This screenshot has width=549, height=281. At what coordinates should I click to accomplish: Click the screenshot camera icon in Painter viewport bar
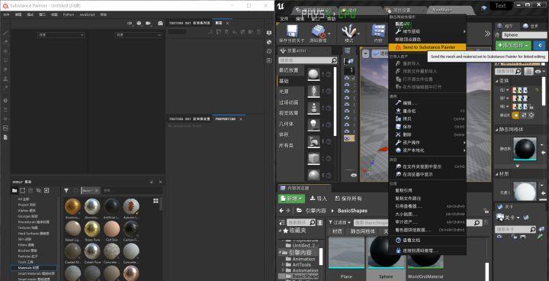(160, 23)
